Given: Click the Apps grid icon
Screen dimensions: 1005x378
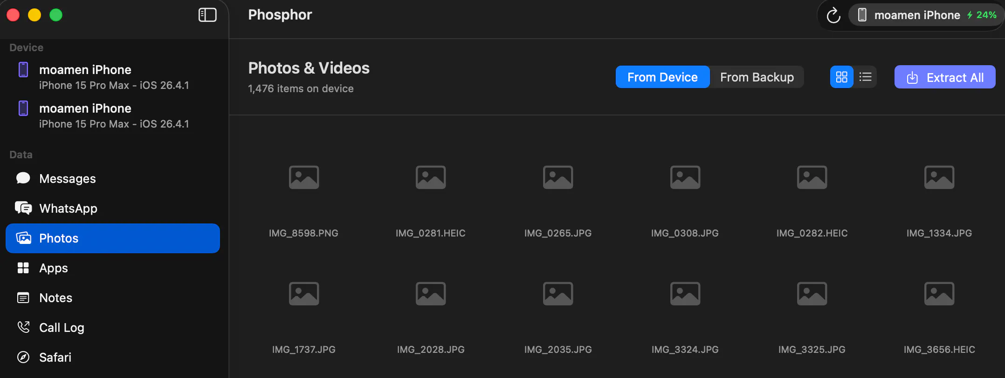Looking at the screenshot, I should 23,268.
